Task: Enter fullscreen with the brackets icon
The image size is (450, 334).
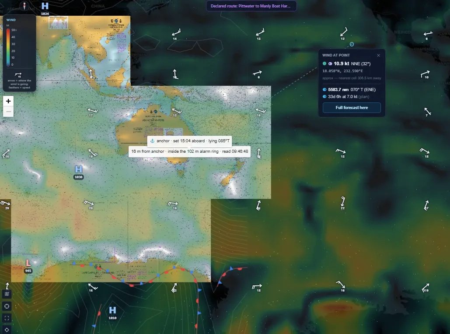Action: pyautogui.click(x=7, y=318)
